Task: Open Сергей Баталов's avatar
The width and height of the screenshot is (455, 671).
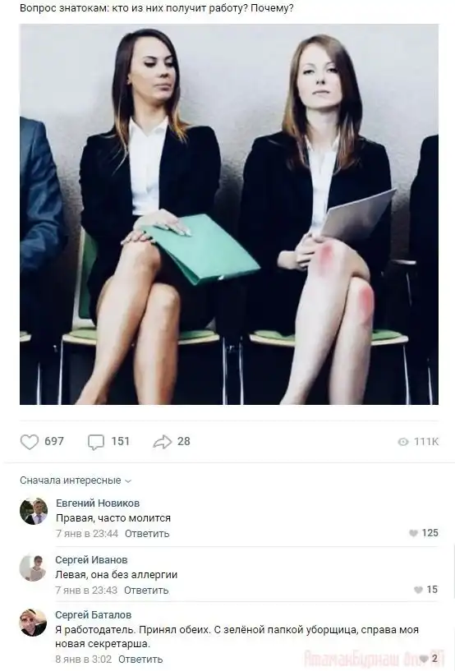Action: pos(34,623)
